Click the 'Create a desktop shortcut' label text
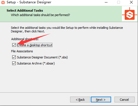 (35, 45)
